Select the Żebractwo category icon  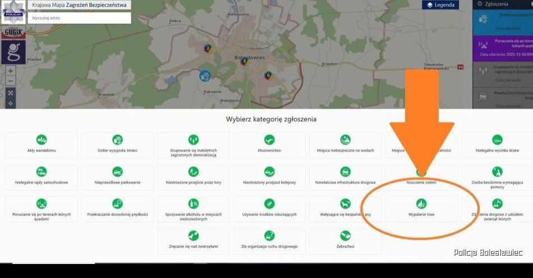pos(346,235)
